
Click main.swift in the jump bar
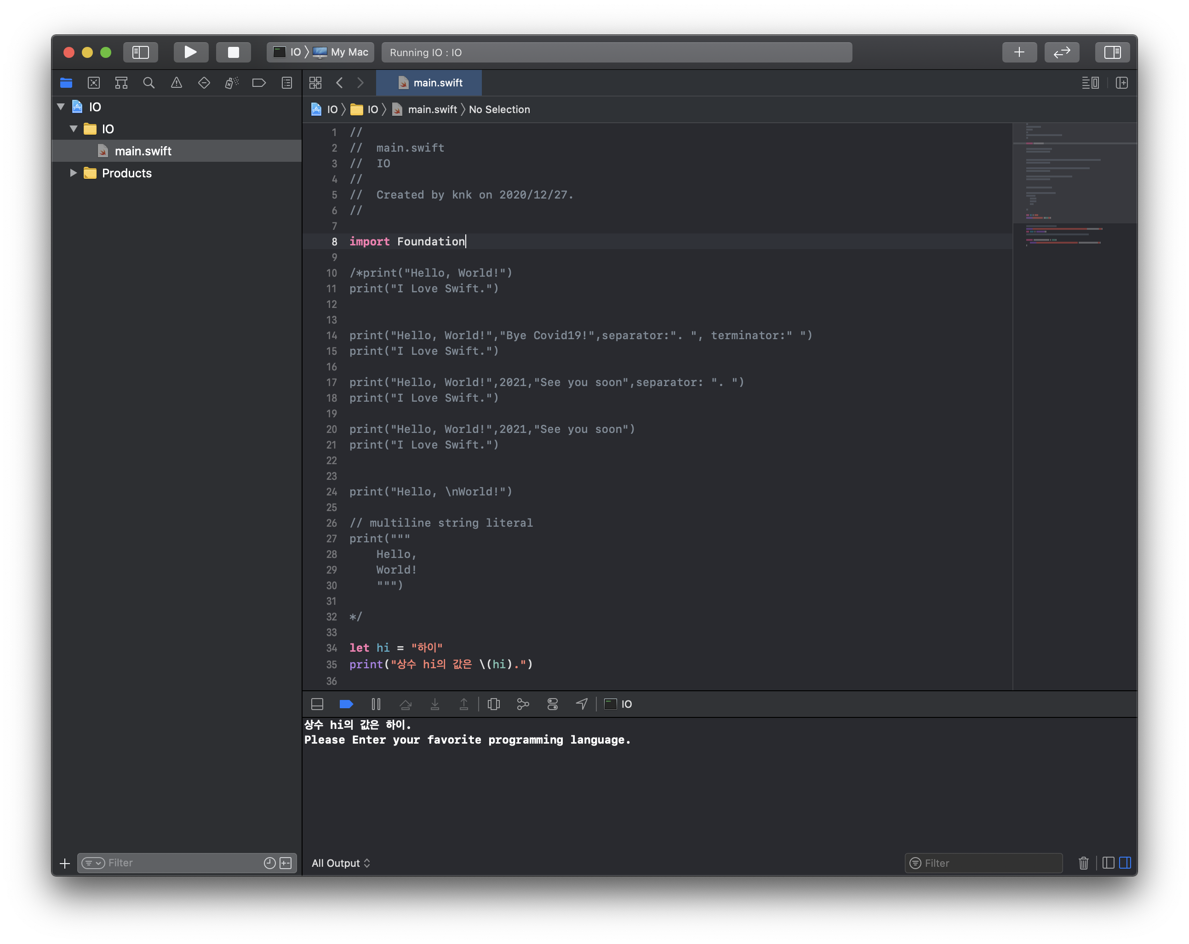425,109
